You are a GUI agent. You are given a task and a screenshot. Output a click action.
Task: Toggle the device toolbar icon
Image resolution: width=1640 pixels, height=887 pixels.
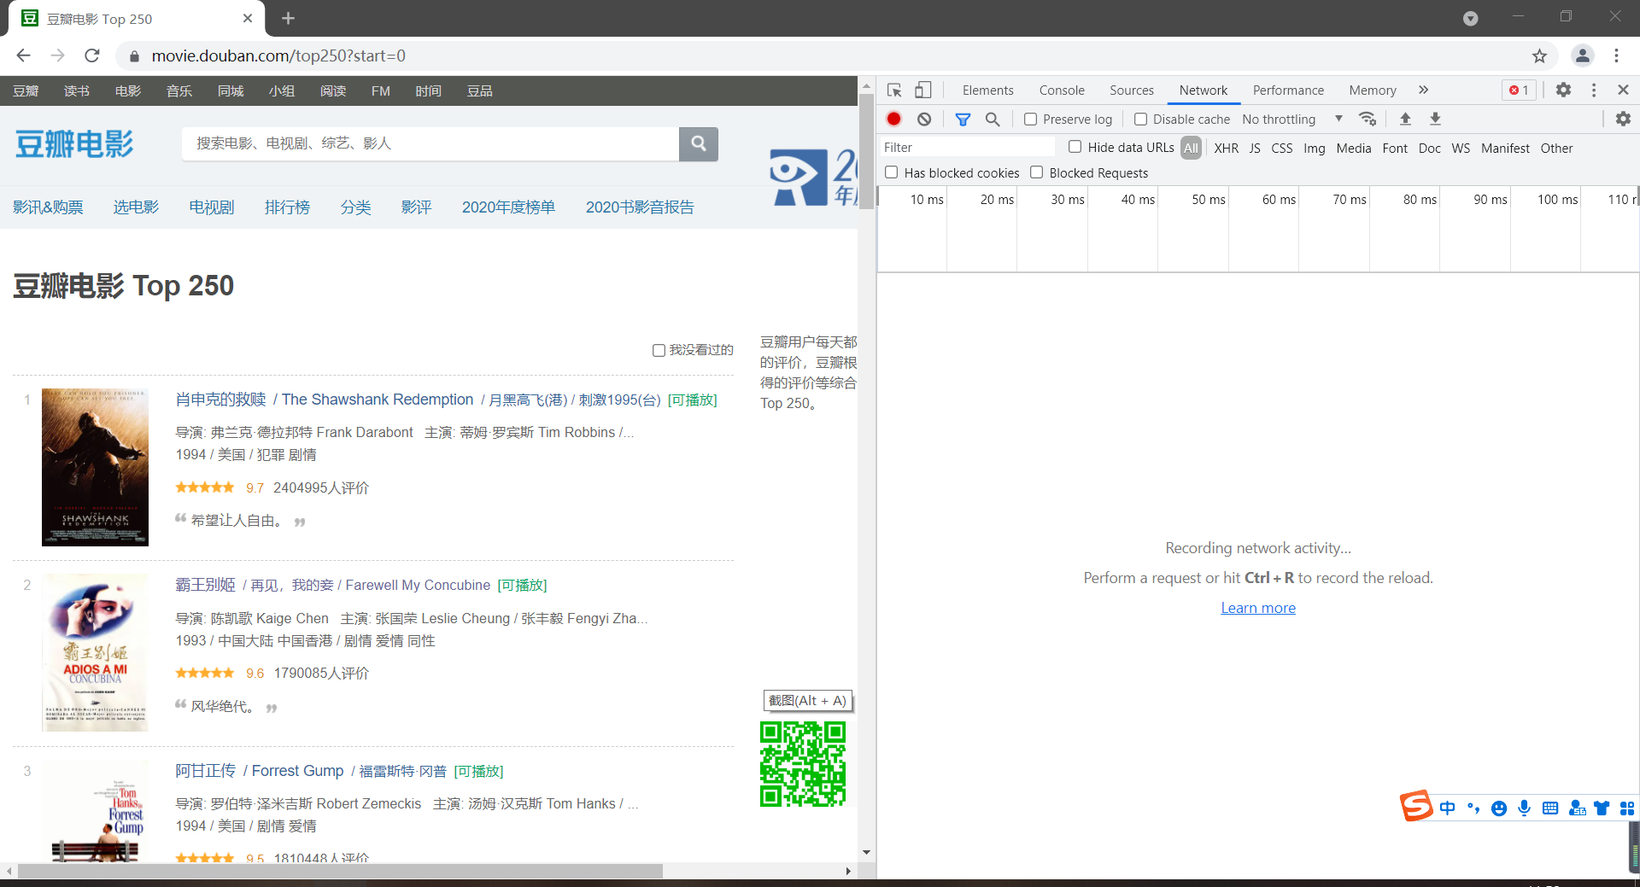pyautogui.click(x=922, y=90)
